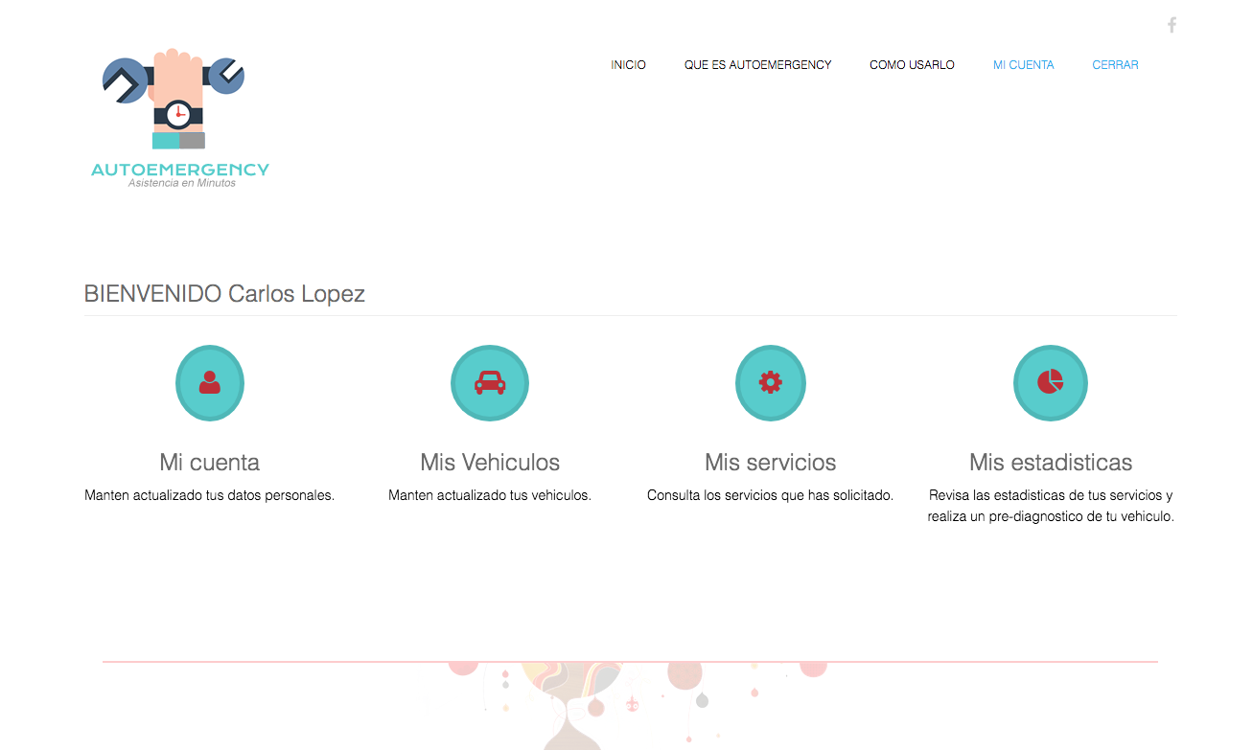The height and width of the screenshot is (750, 1253).
Task: Open the Mis servicios heading link
Action: pos(771,463)
